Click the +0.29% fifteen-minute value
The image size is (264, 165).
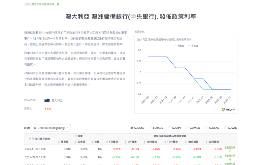[176, 157]
